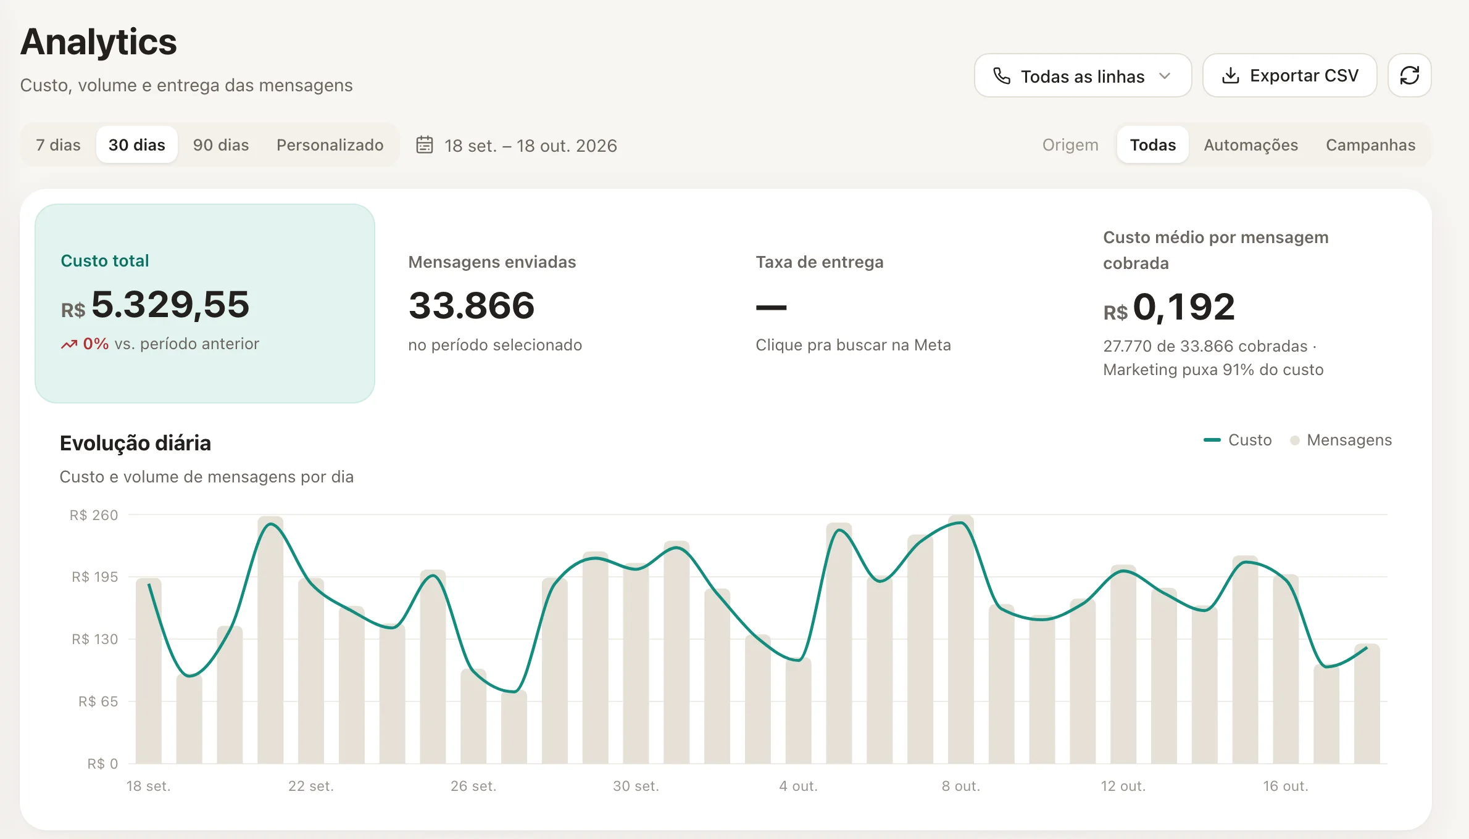The height and width of the screenshot is (839, 1469).
Task: Click the Origem label
Action: click(x=1070, y=145)
